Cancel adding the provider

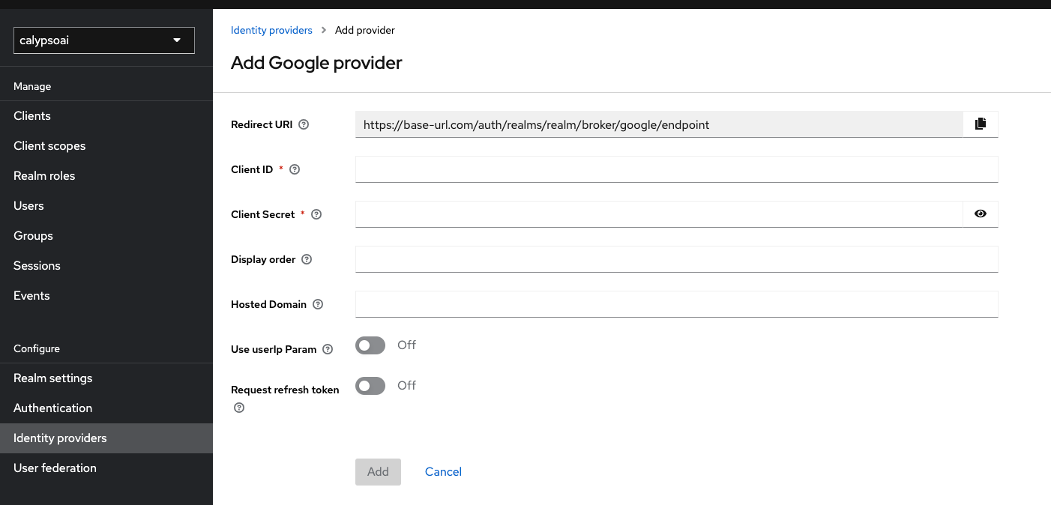[x=443, y=472]
